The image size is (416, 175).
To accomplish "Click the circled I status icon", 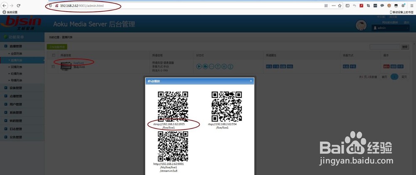I will 230,67.
